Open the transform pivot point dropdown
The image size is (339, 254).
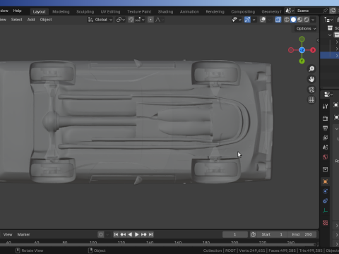coord(121,20)
